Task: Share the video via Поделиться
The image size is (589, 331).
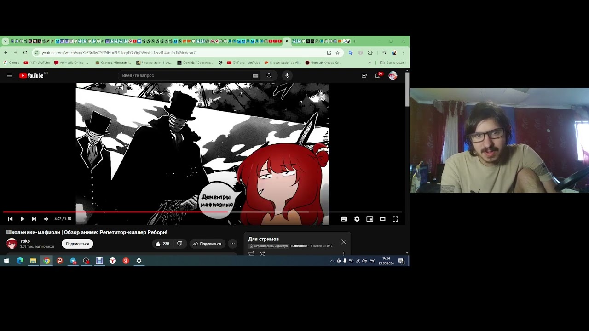Action: (207, 244)
